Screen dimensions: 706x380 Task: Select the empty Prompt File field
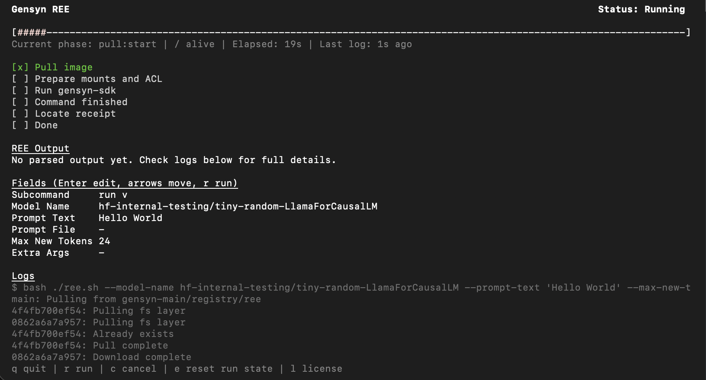click(x=102, y=230)
